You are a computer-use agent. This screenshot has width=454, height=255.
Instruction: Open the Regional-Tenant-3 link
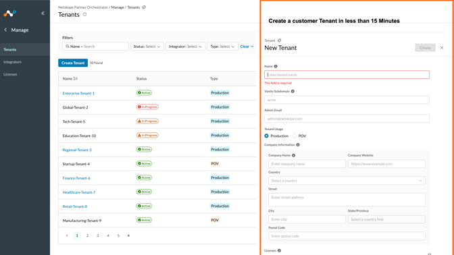[77, 150]
